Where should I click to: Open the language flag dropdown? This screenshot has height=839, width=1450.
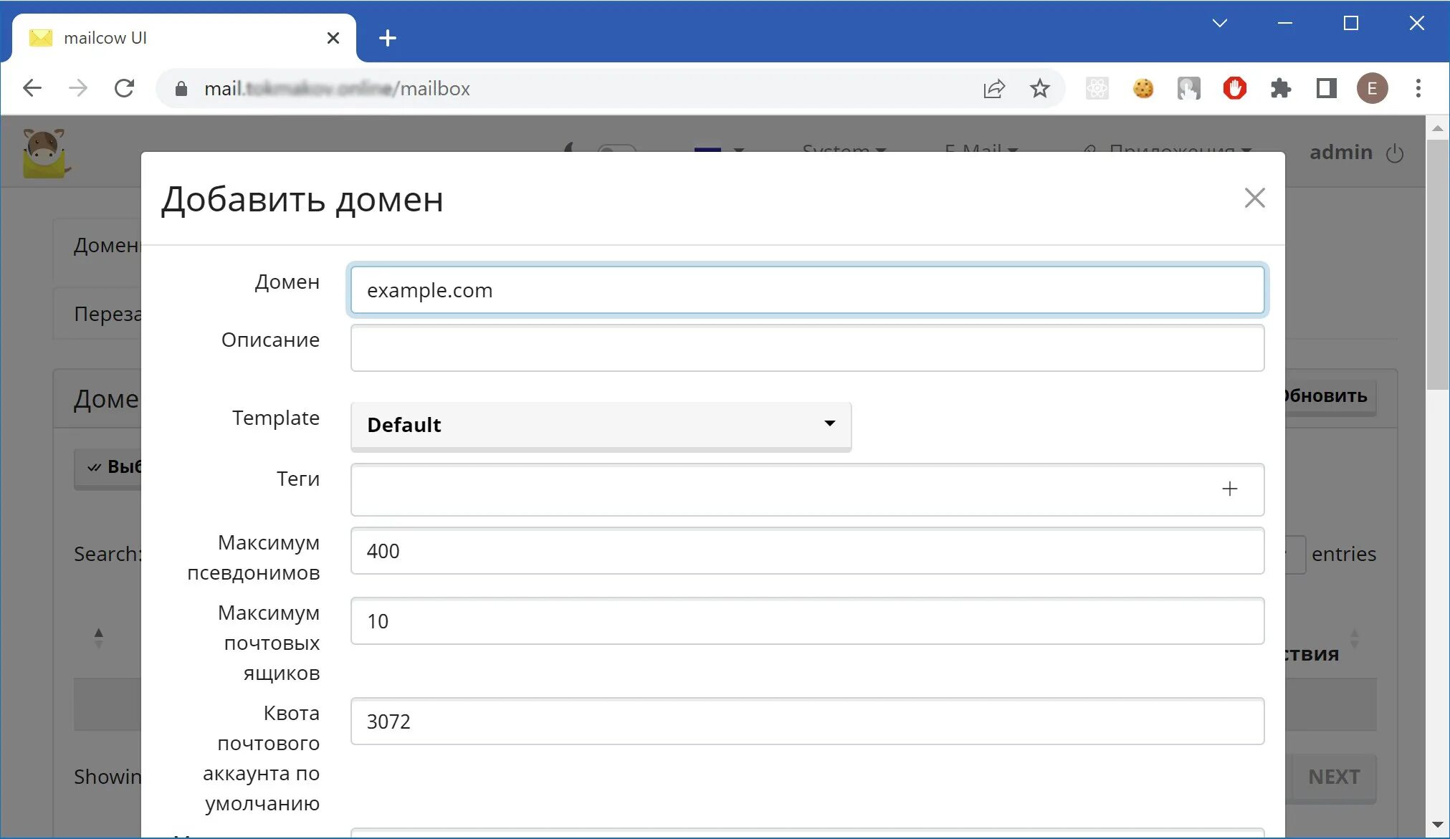pyautogui.click(x=719, y=149)
